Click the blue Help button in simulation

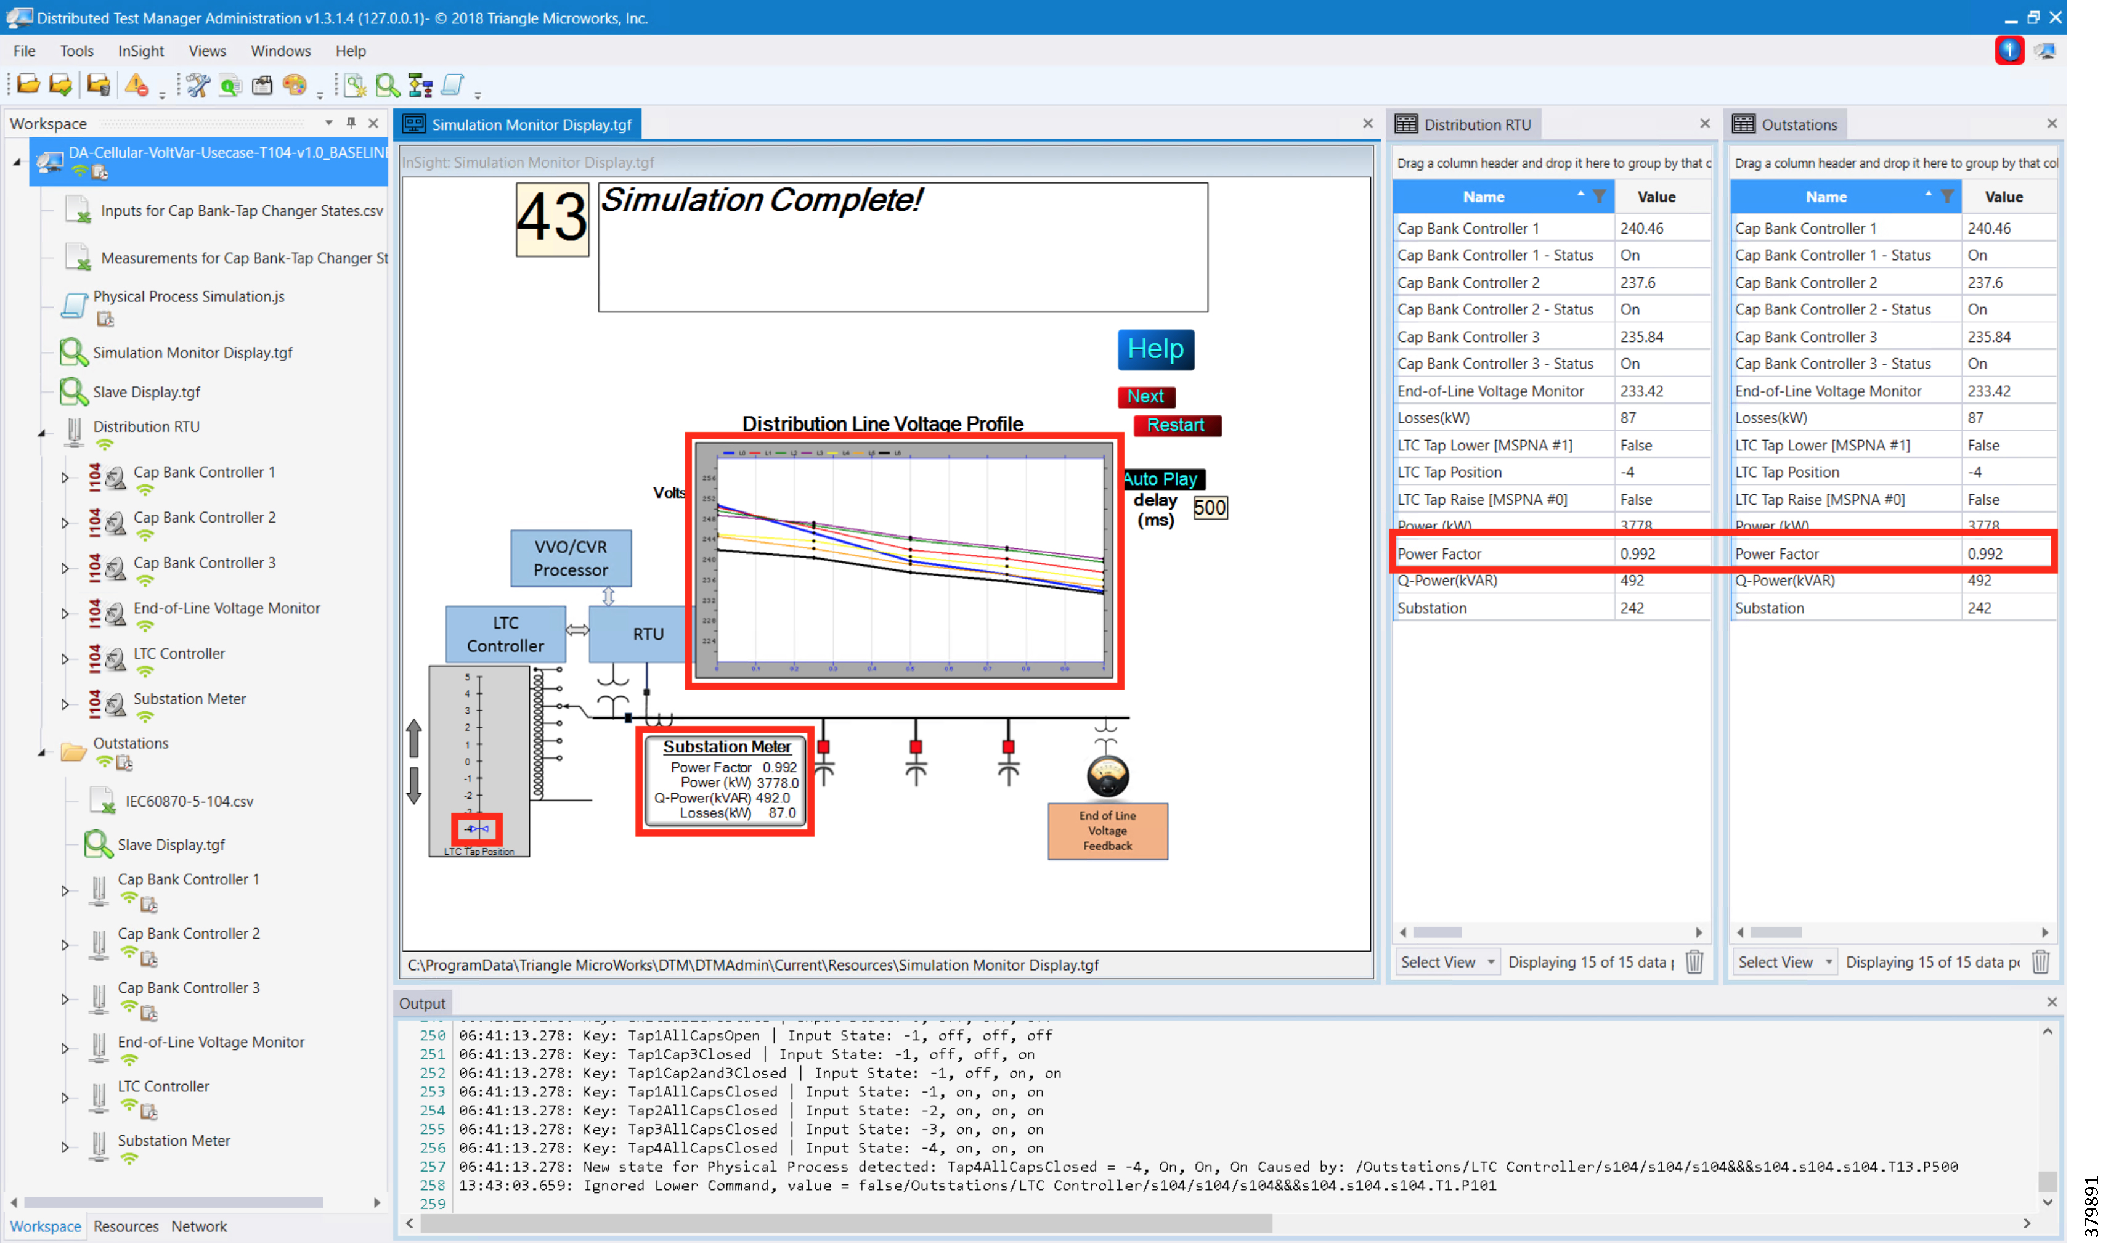1155,348
